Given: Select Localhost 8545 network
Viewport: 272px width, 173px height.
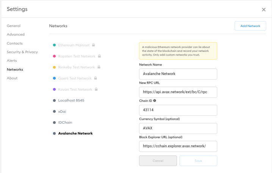Looking at the screenshot, I should [x=71, y=100].
